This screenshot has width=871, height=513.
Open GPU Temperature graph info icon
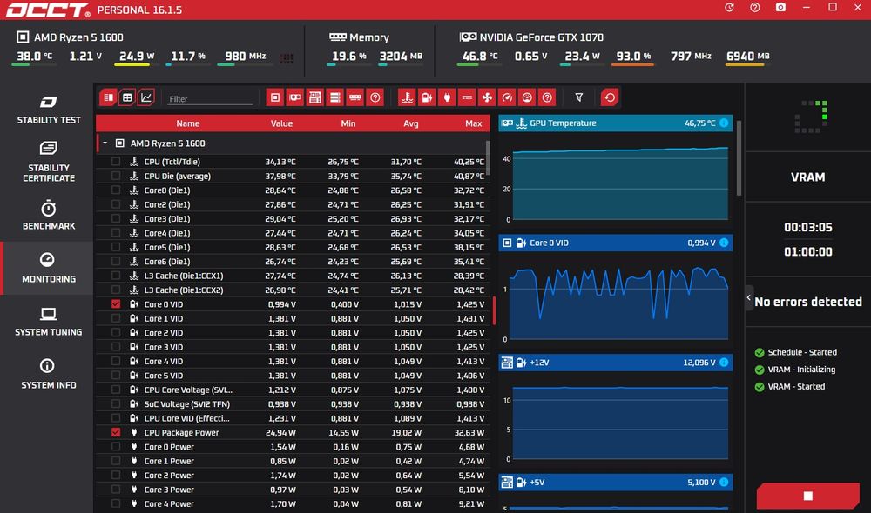coord(724,123)
